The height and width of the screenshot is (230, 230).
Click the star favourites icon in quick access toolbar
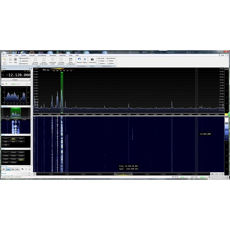21,53
